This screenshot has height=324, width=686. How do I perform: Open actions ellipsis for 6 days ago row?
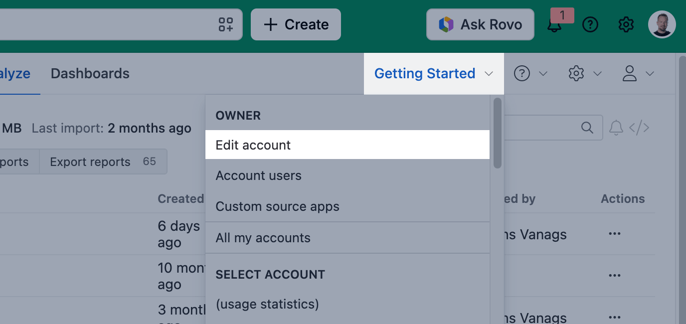point(615,234)
